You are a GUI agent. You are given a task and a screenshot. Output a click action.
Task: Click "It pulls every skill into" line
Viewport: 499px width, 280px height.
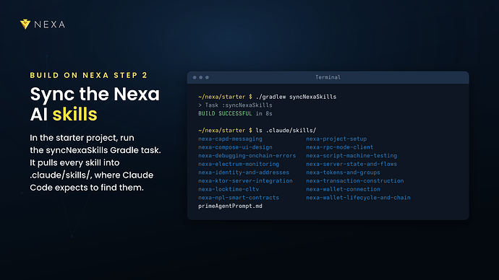(74, 163)
